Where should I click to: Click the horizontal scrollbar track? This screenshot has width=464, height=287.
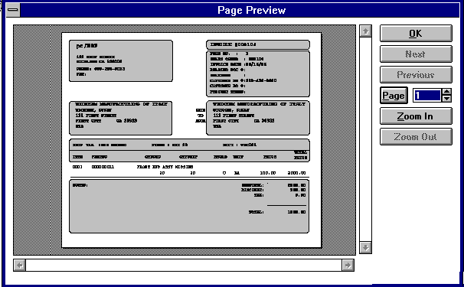[x=184, y=265]
